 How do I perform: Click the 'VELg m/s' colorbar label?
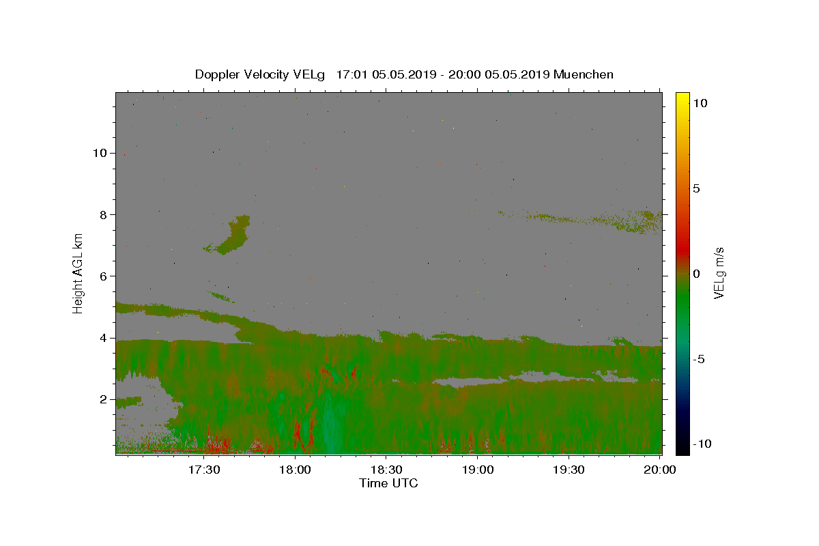click(x=719, y=274)
